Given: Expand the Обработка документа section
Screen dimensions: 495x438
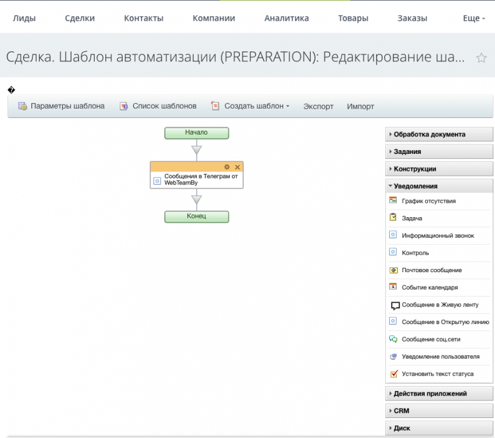Looking at the screenshot, I should coord(429,134).
